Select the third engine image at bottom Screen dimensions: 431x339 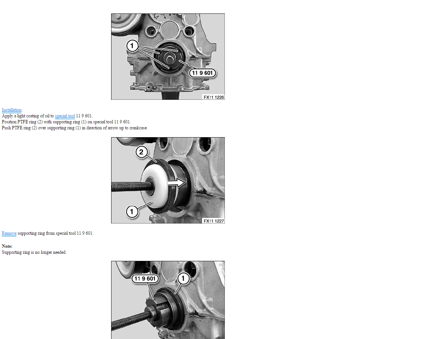click(168, 300)
